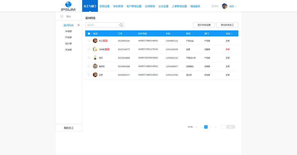
Task: Check the box for 张三's row
Action: click(x=89, y=41)
